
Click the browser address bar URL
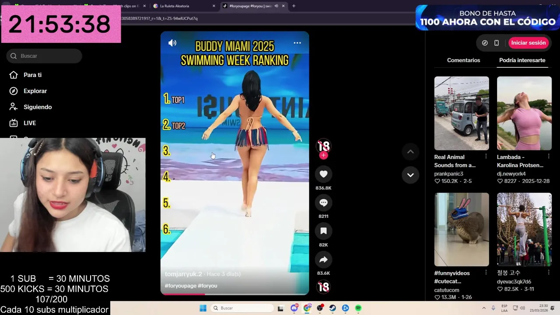pyautogui.click(x=159, y=18)
